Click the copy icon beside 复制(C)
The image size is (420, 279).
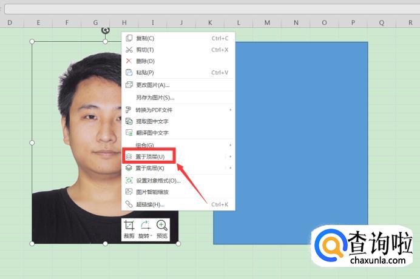click(129, 38)
